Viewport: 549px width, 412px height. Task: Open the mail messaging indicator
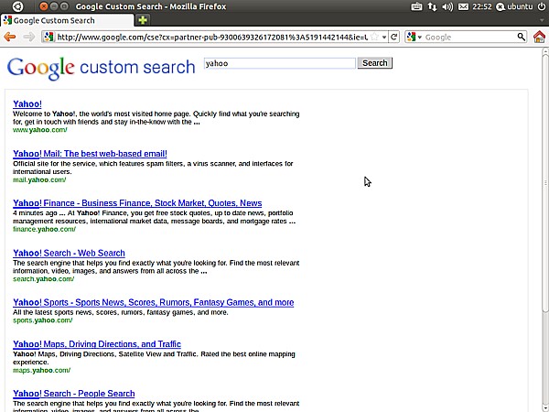click(x=463, y=6)
